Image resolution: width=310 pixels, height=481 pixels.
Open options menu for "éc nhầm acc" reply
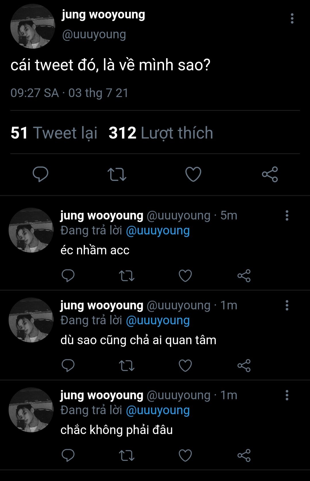click(x=287, y=215)
